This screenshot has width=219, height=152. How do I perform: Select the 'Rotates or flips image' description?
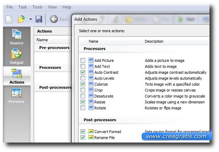point(163,108)
